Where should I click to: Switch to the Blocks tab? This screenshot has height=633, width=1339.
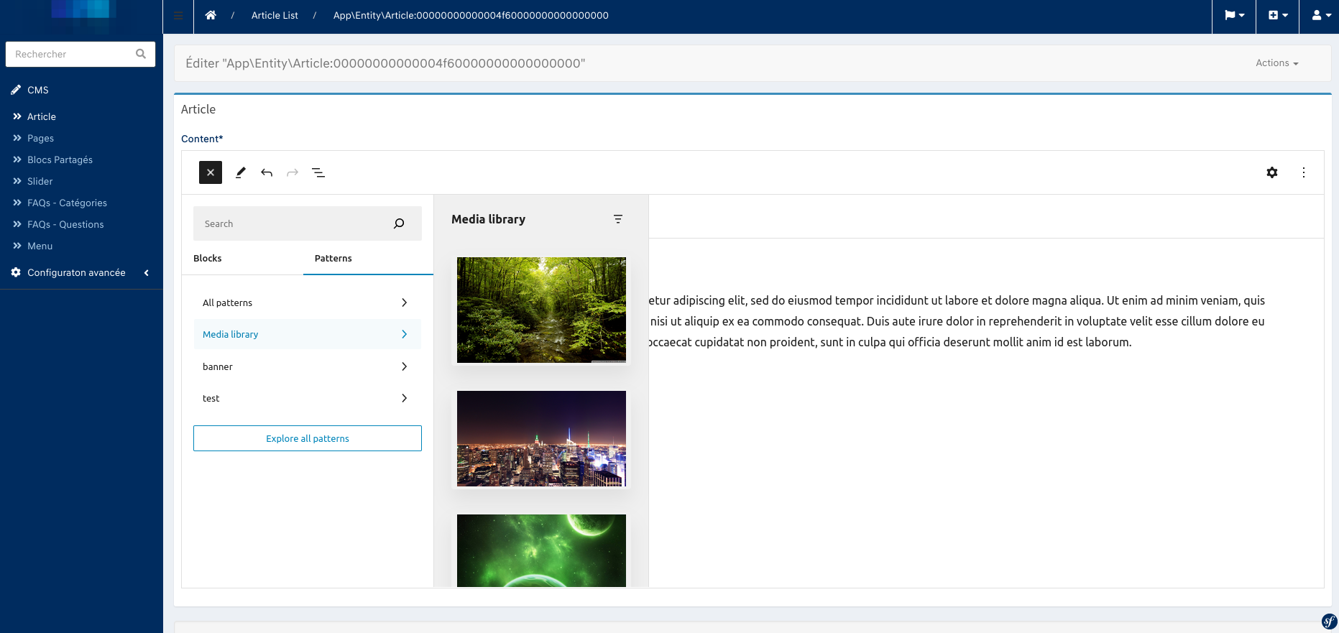click(208, 259)
